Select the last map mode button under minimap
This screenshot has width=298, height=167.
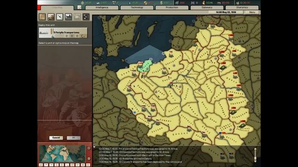pyautogui.click(x=88, y=165)
